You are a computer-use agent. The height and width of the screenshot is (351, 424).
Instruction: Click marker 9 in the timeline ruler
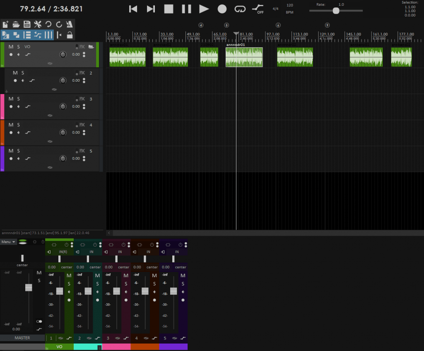(327, 25)
